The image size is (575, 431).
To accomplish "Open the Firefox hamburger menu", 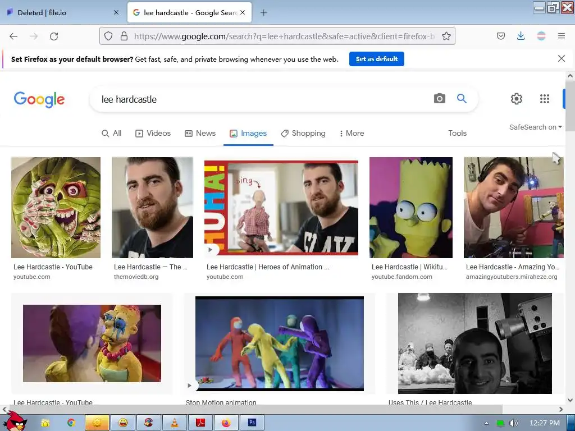I will [562, 36].
